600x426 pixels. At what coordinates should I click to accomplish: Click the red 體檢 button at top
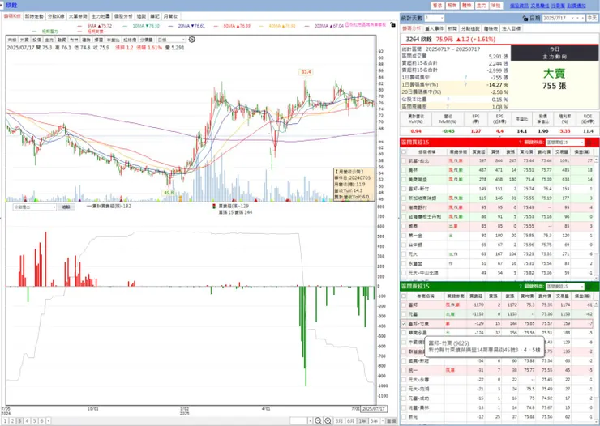coord(466,6)
